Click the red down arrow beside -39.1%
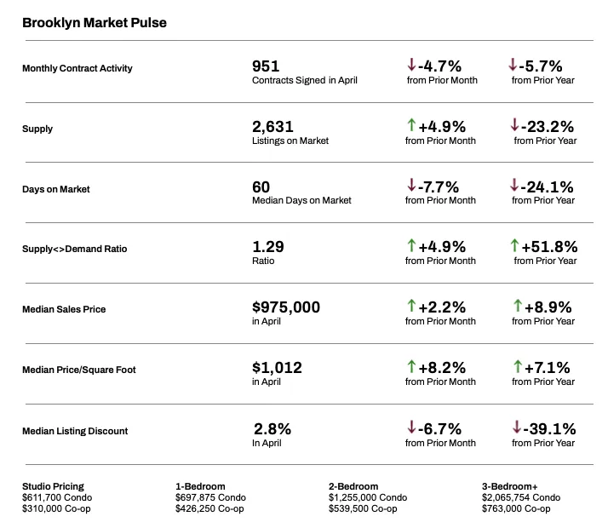Screen dimensions: 608x528 [516, 428]
